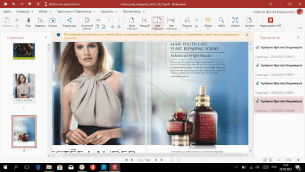
Task: Dismiss the yellow information bar
Action: coord(247,35)
